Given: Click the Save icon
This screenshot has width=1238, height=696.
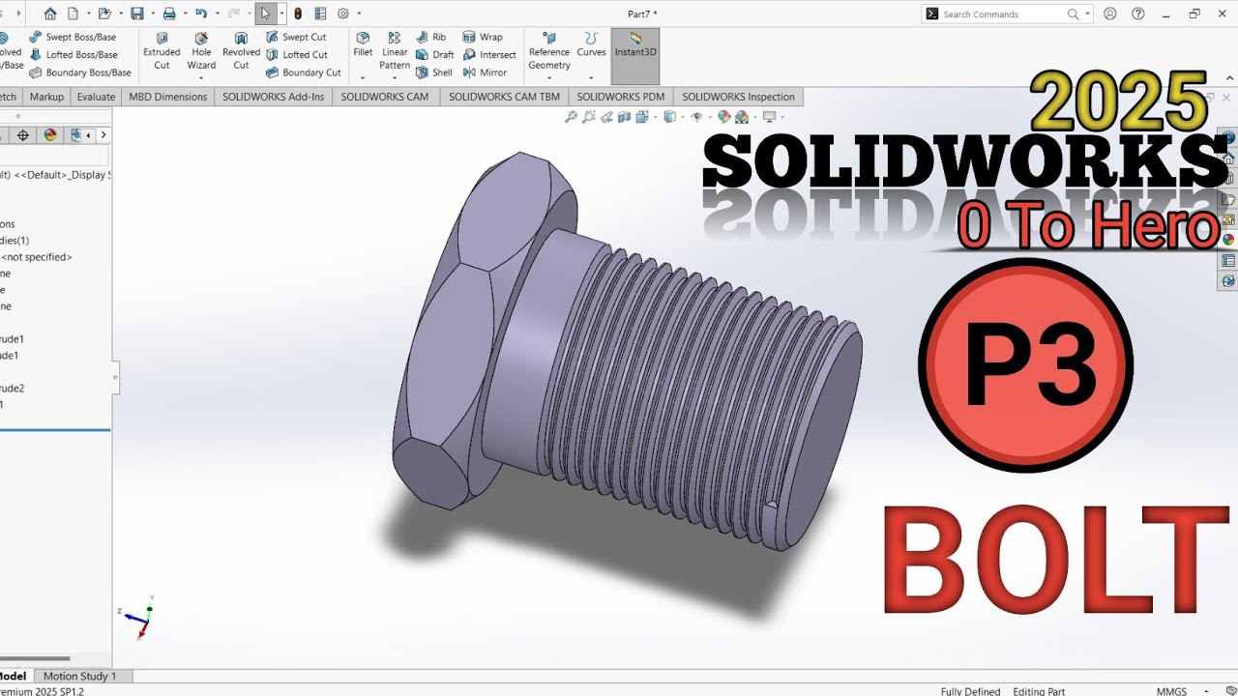Looking at the screenshot, I should [136, 14].
